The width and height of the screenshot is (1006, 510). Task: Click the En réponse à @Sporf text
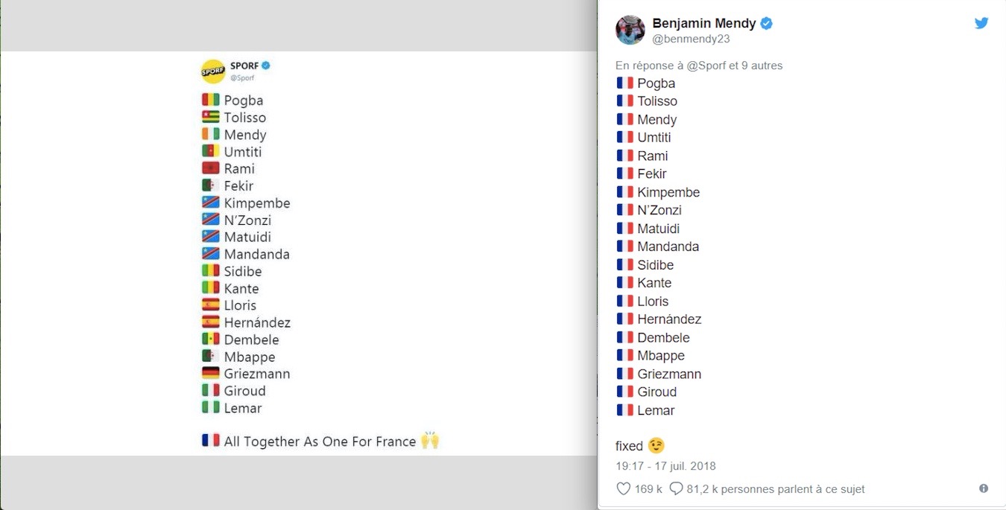click(699, 66)
